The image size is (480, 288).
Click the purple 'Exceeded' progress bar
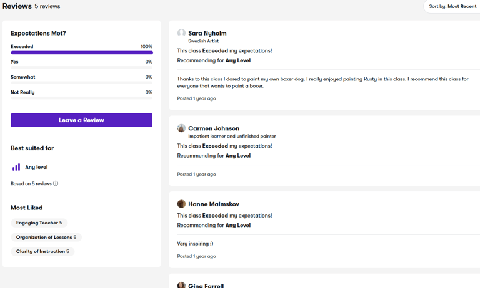(x=81, y=53)
